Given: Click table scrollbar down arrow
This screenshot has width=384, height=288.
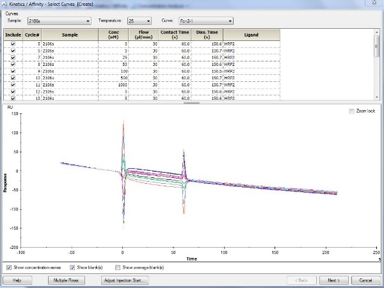Looking at the screenshot, I should pos(377,97).
